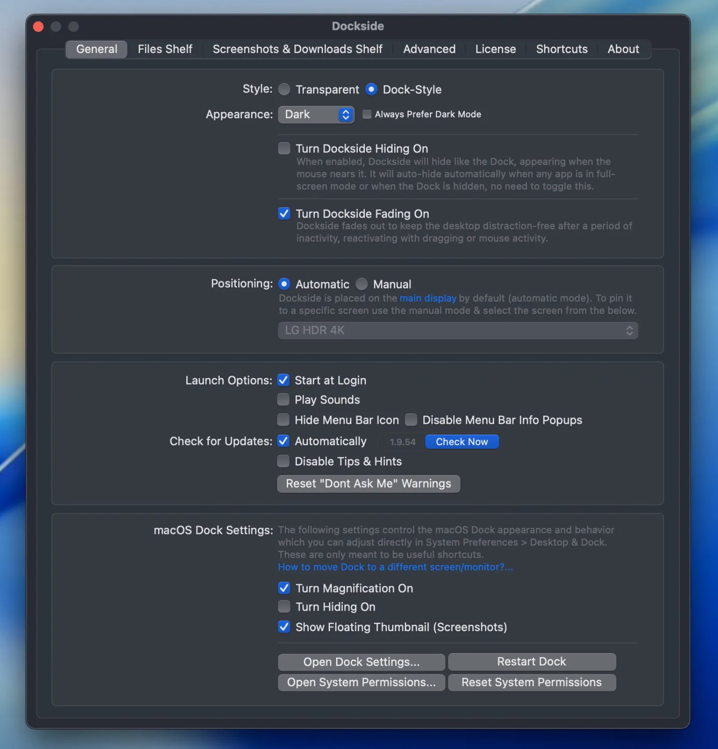Open the how to move Dock link
The width and height of the screenshot is (718, 749).
tap(395, 567)
